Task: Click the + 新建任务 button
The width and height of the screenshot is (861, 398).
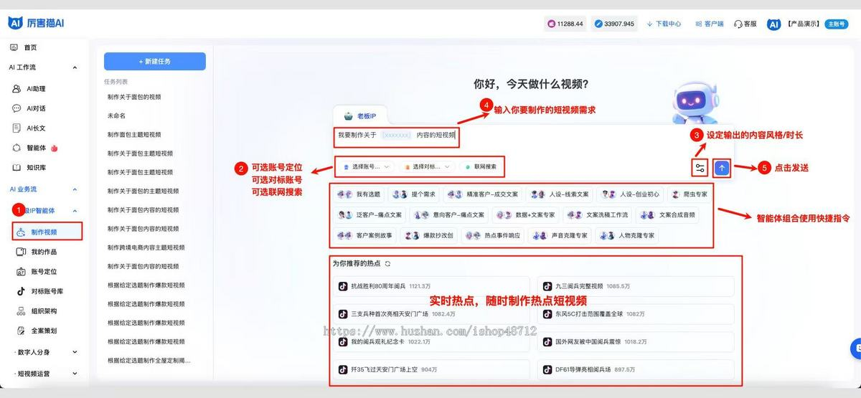Action: pyautogui.click(x=155, y=62)
